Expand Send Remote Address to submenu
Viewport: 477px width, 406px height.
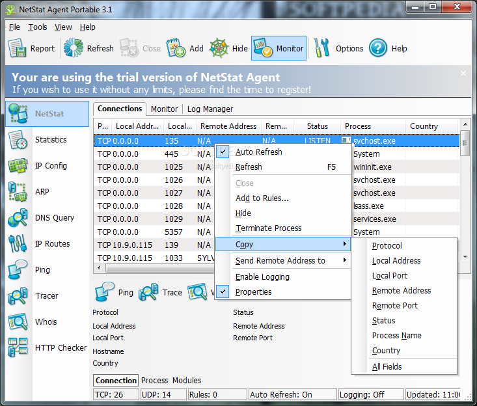[x=282, y=261]
